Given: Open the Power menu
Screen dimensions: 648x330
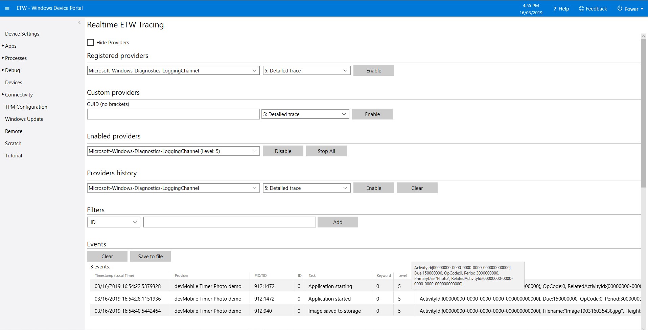Looking at the screenshot, I should [630, 9].
